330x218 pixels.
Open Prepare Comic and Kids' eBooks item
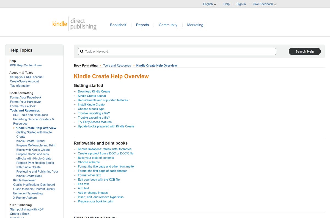tap(34, 156)
